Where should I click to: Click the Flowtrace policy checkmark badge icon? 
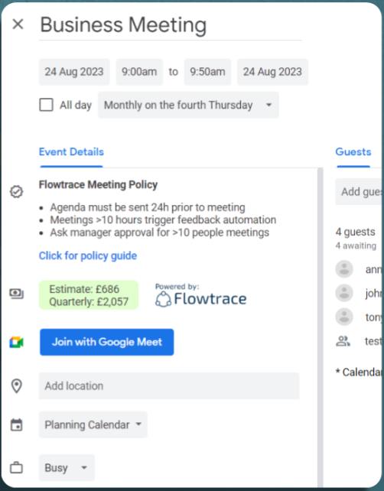16,192
